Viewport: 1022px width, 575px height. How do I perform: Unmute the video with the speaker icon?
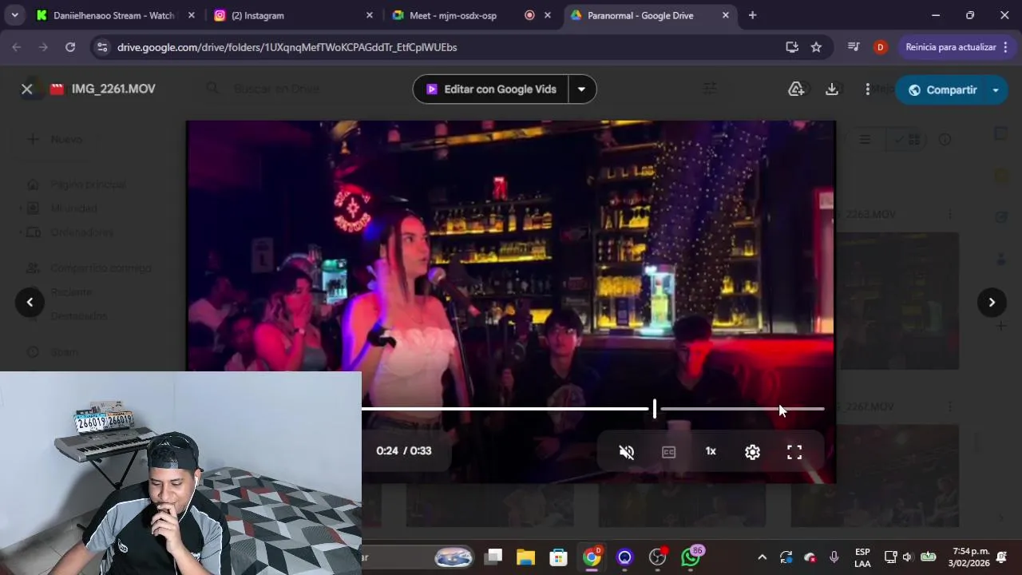coord(627,452)
